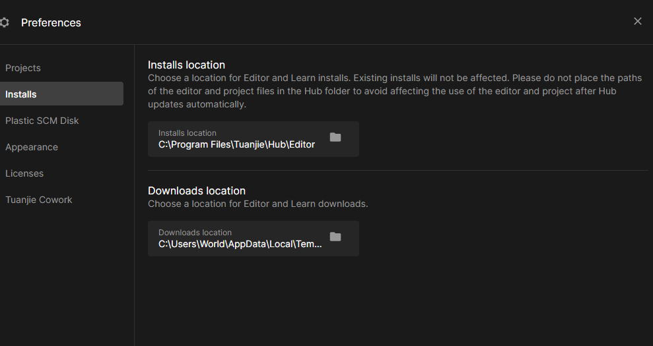
Task: Click the Preferences gear icon
Action: tap(4, 22)
